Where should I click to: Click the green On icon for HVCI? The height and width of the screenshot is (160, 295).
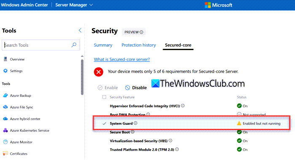[239, 106]
